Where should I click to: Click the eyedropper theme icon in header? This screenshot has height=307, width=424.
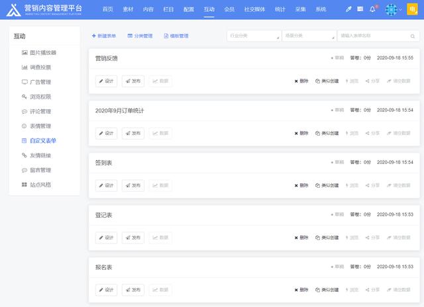[348, 9]
